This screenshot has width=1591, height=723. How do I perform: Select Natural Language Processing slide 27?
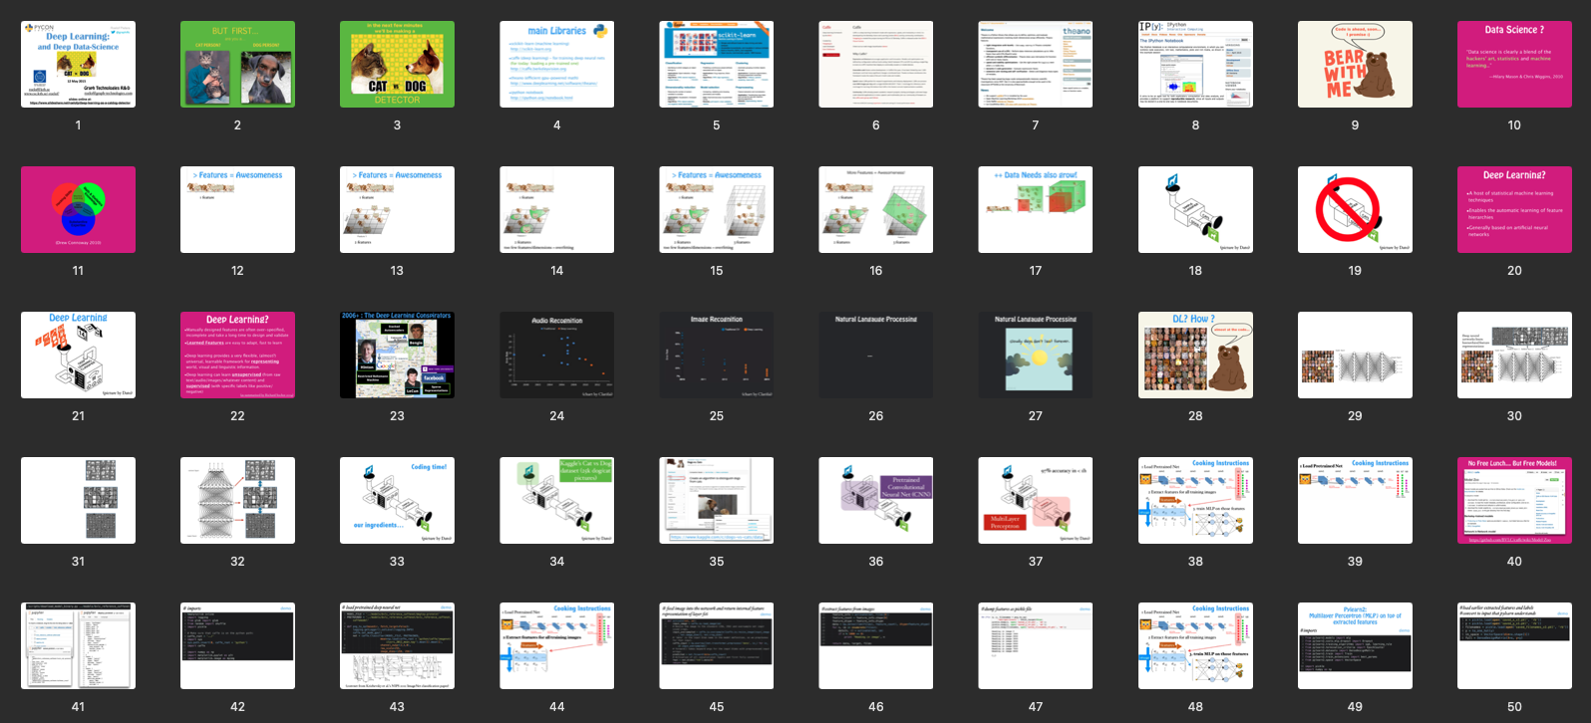point(1035,355)
